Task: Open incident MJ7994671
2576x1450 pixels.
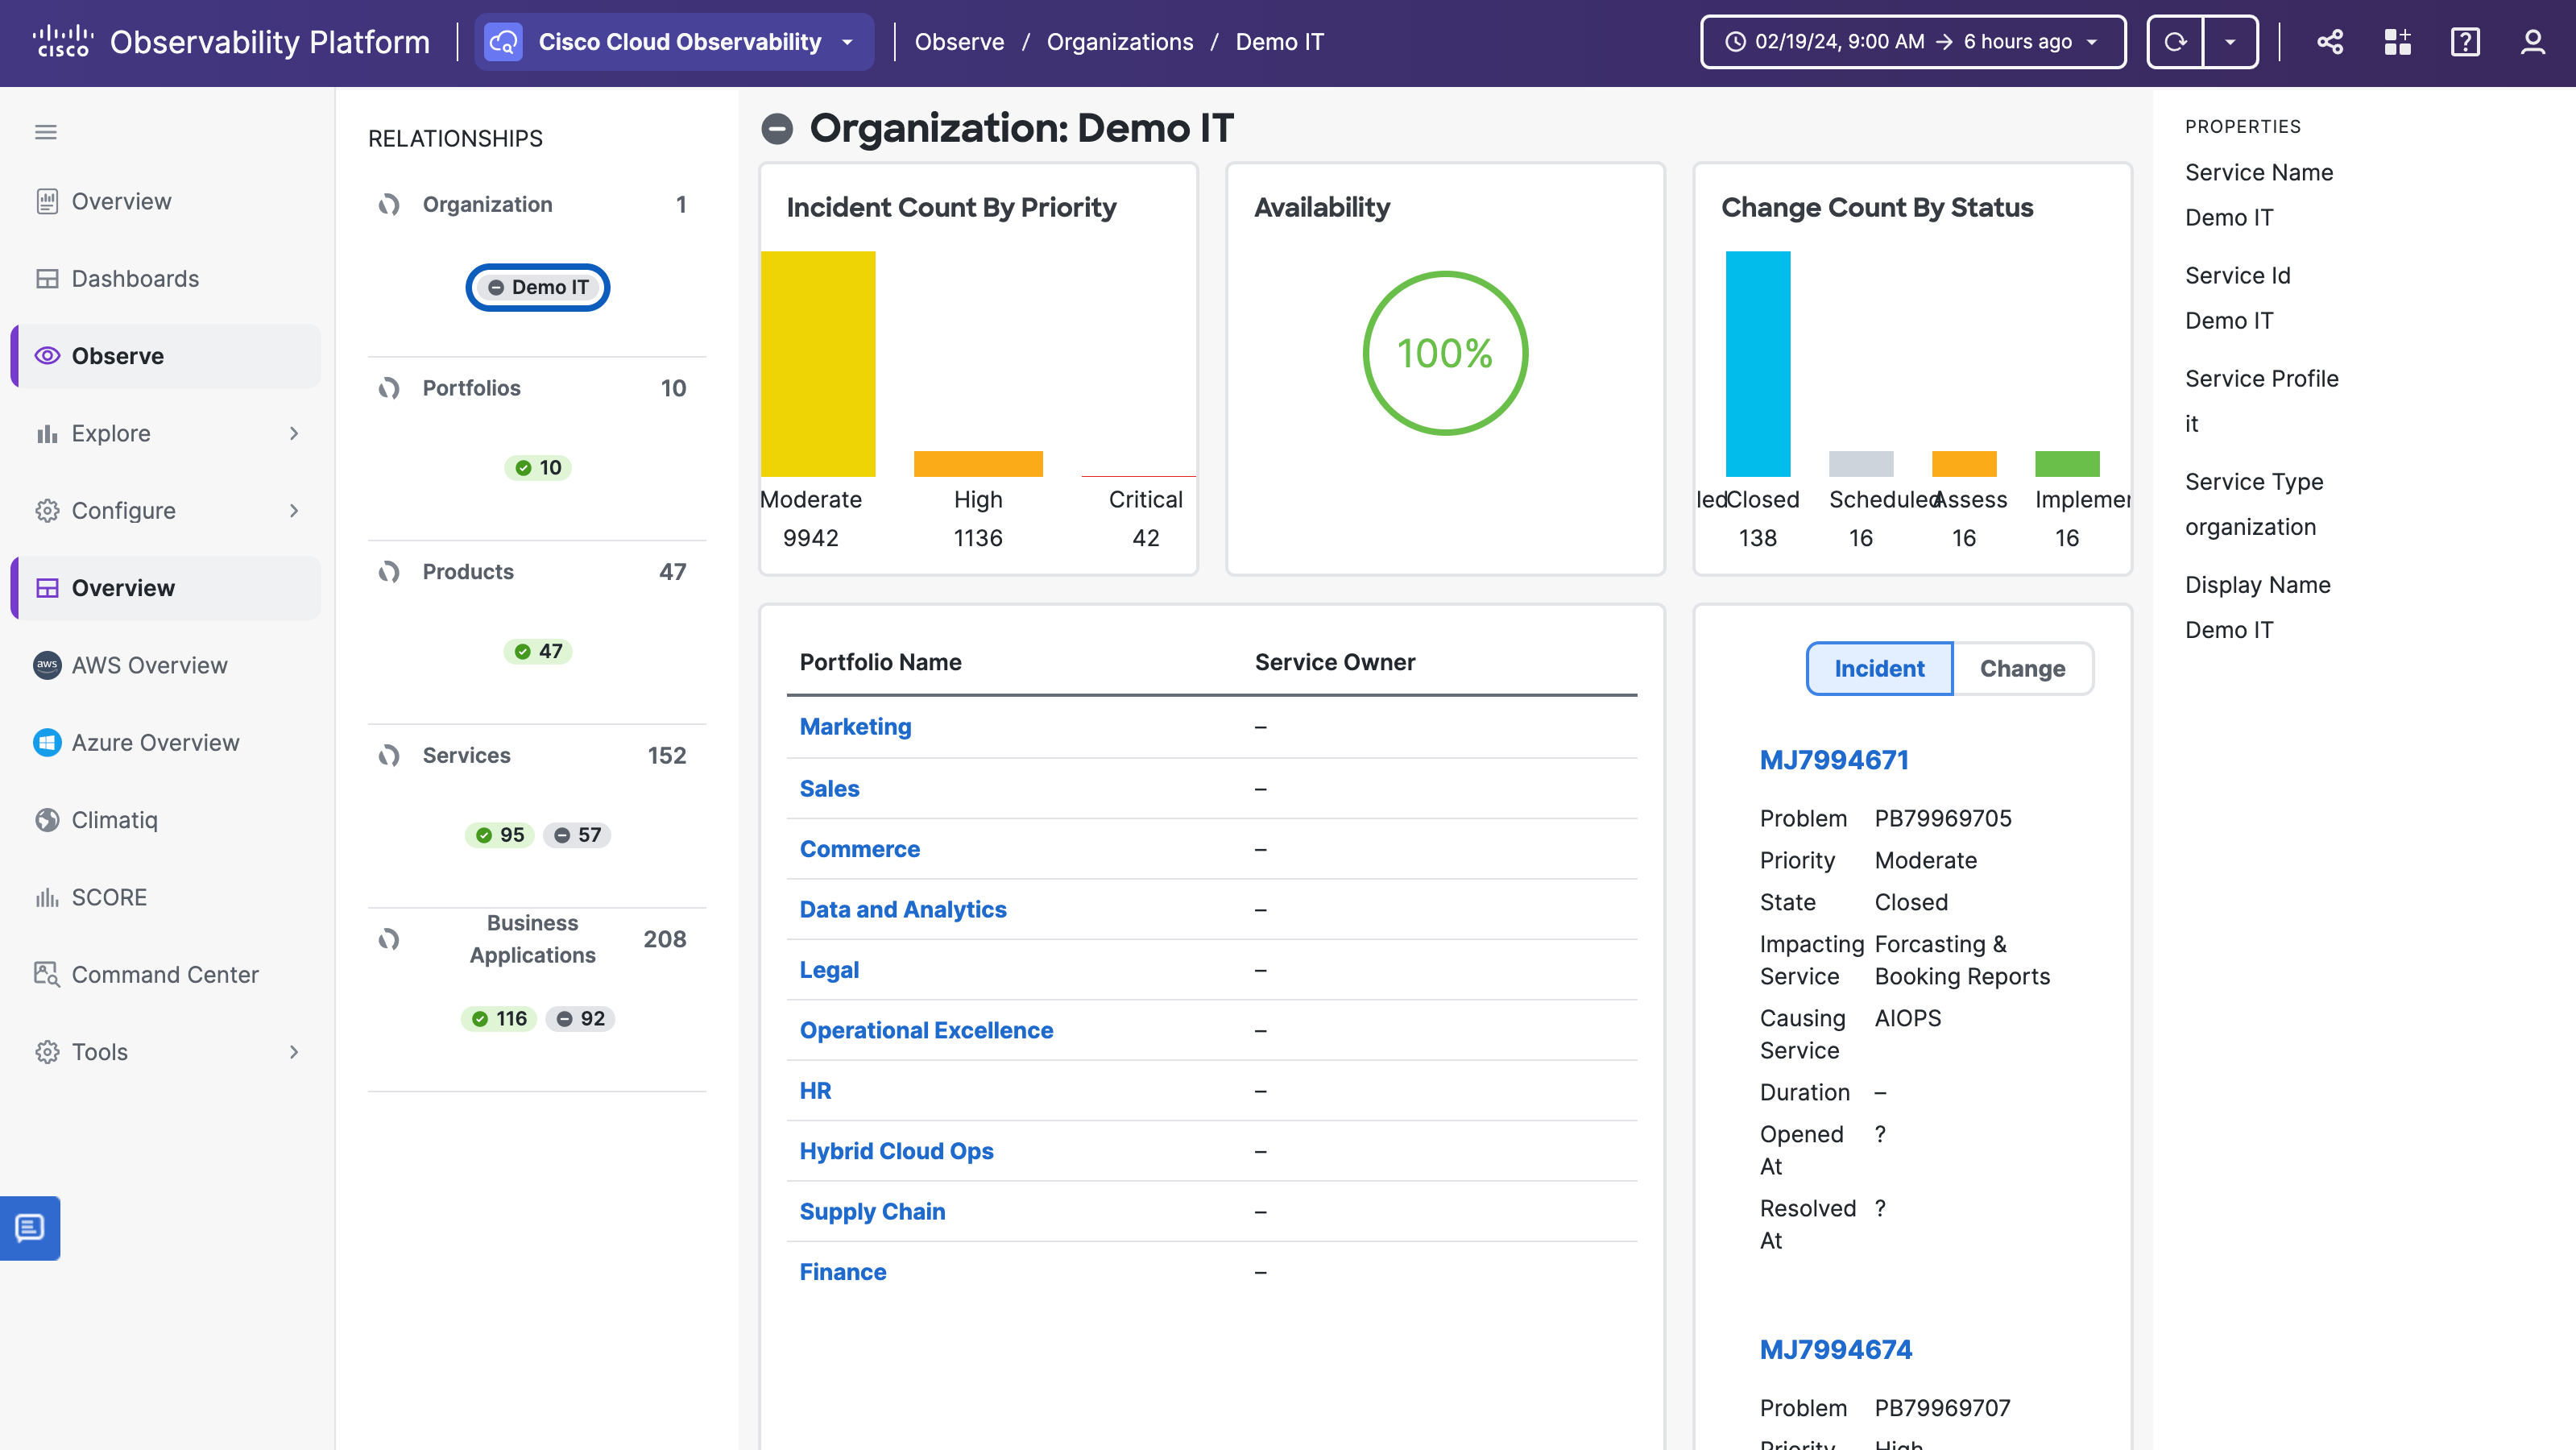Action: 1834,760
